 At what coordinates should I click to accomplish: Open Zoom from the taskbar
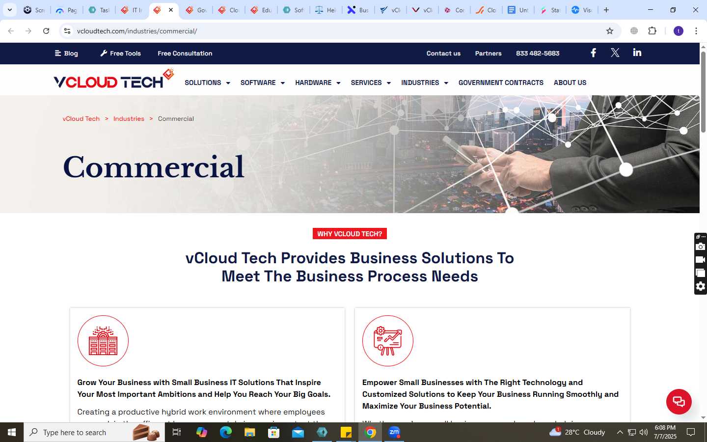[394, 432]
